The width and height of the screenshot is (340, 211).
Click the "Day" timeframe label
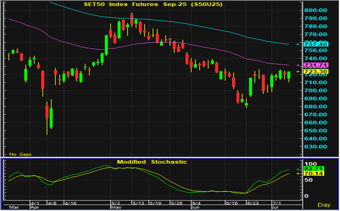tap(324, 204)
